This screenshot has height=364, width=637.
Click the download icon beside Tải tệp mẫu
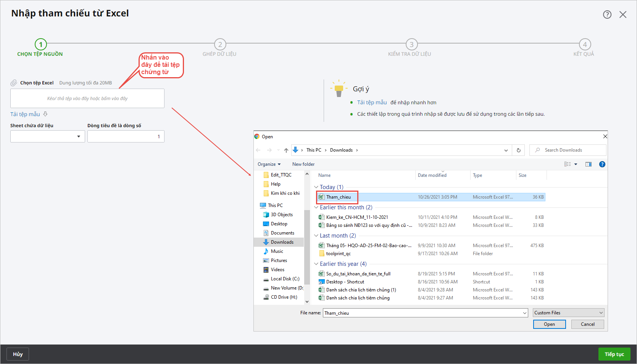[45, 114]
